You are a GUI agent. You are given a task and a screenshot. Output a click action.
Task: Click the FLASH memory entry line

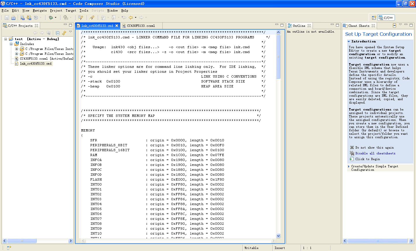157,179
